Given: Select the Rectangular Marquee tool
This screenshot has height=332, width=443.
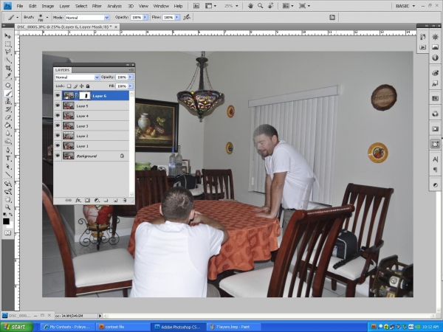Looking at the screenshot, I should tap(7, 44).
